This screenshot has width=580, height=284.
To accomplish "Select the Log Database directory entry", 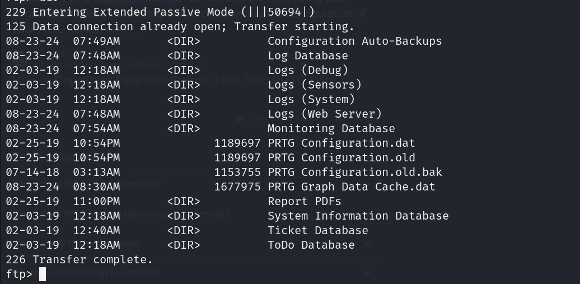I will [x=307, y=55].
